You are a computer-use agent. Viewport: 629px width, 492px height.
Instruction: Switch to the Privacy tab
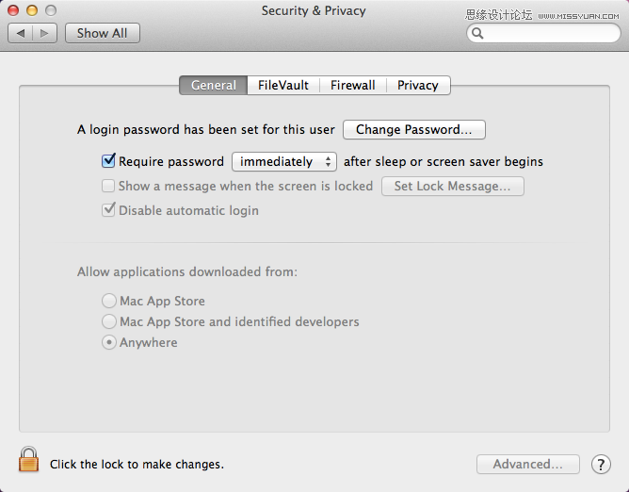pyautogui.click(x=418, y=85)
